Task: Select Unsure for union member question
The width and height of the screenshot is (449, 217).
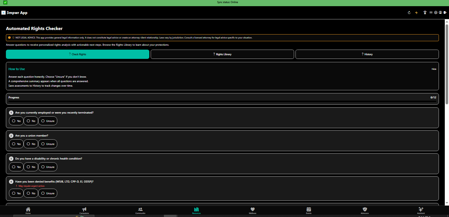Action: [x=48, y=144]
